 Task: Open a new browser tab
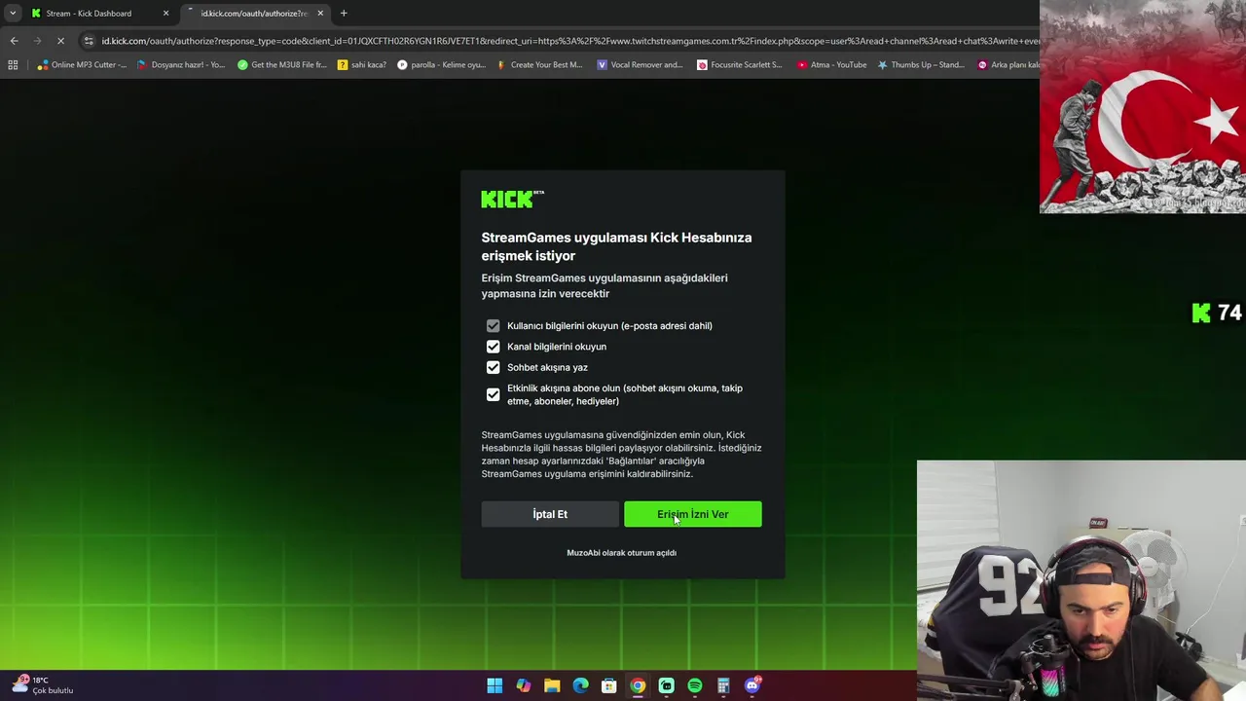coord(344,14)
